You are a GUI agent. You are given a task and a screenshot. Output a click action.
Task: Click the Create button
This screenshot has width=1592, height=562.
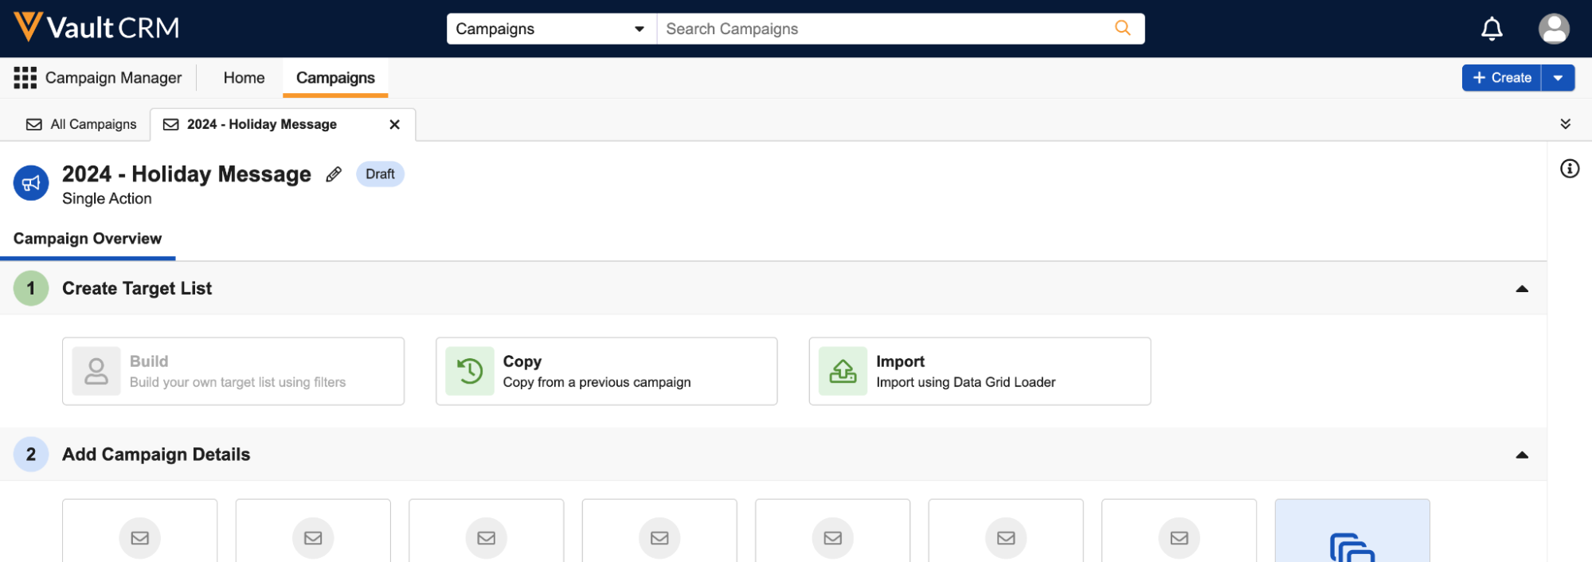click(x=1501, y=78)
